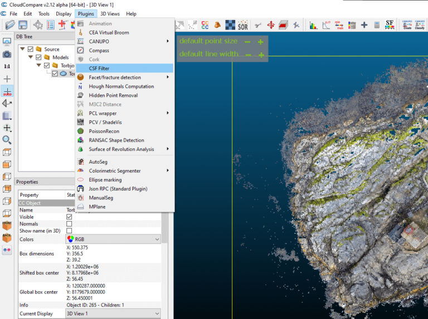Click the Surface of Revolution Analysis entry
428x319 pixels.
(x=125, y=149)
